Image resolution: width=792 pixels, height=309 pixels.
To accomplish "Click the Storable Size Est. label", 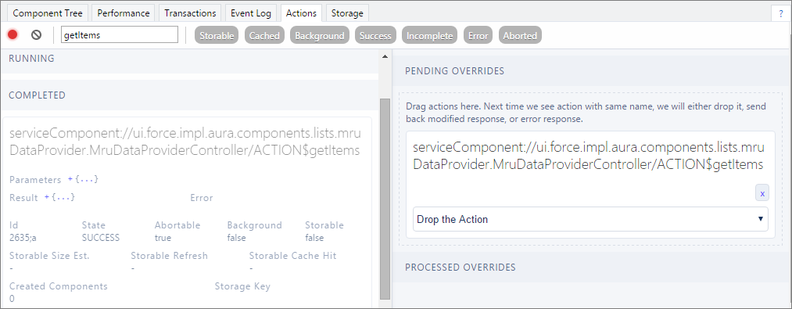I will point(49,256).
